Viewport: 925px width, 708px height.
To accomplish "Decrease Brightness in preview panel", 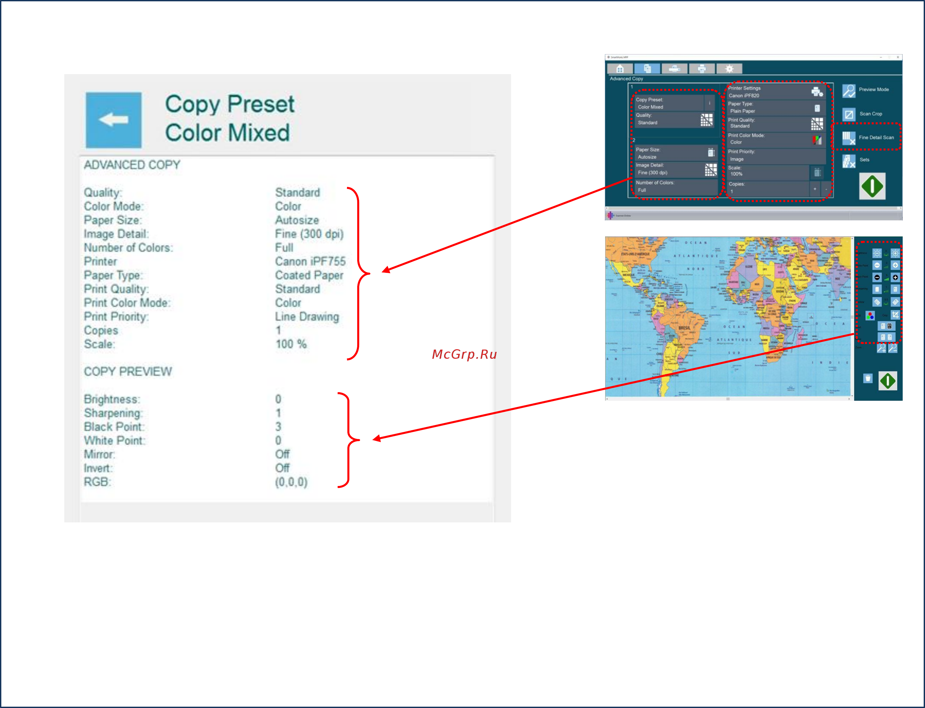I will (x=877, y=253).
